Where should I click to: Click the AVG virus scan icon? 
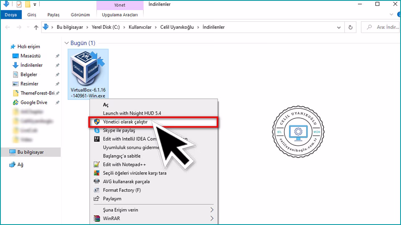(96, 173)
